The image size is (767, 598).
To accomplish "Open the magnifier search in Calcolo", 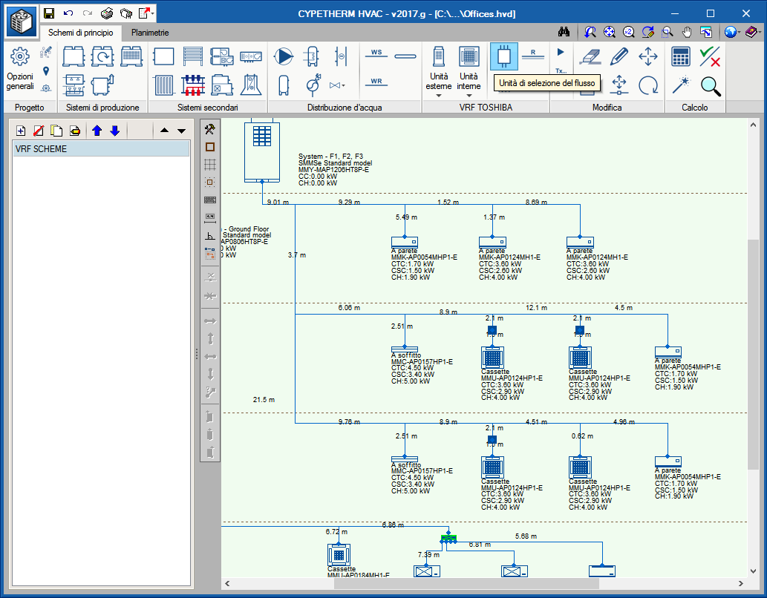I will [711, 85].
